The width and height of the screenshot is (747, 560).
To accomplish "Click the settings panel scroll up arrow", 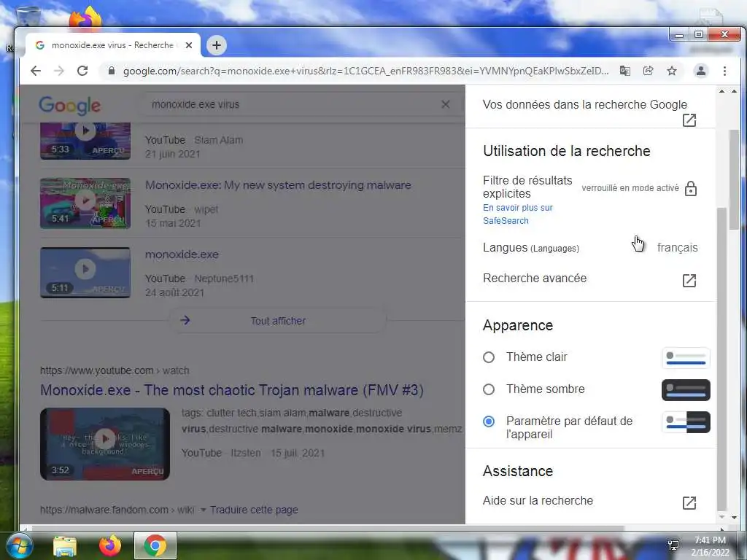I will [721, 91].
